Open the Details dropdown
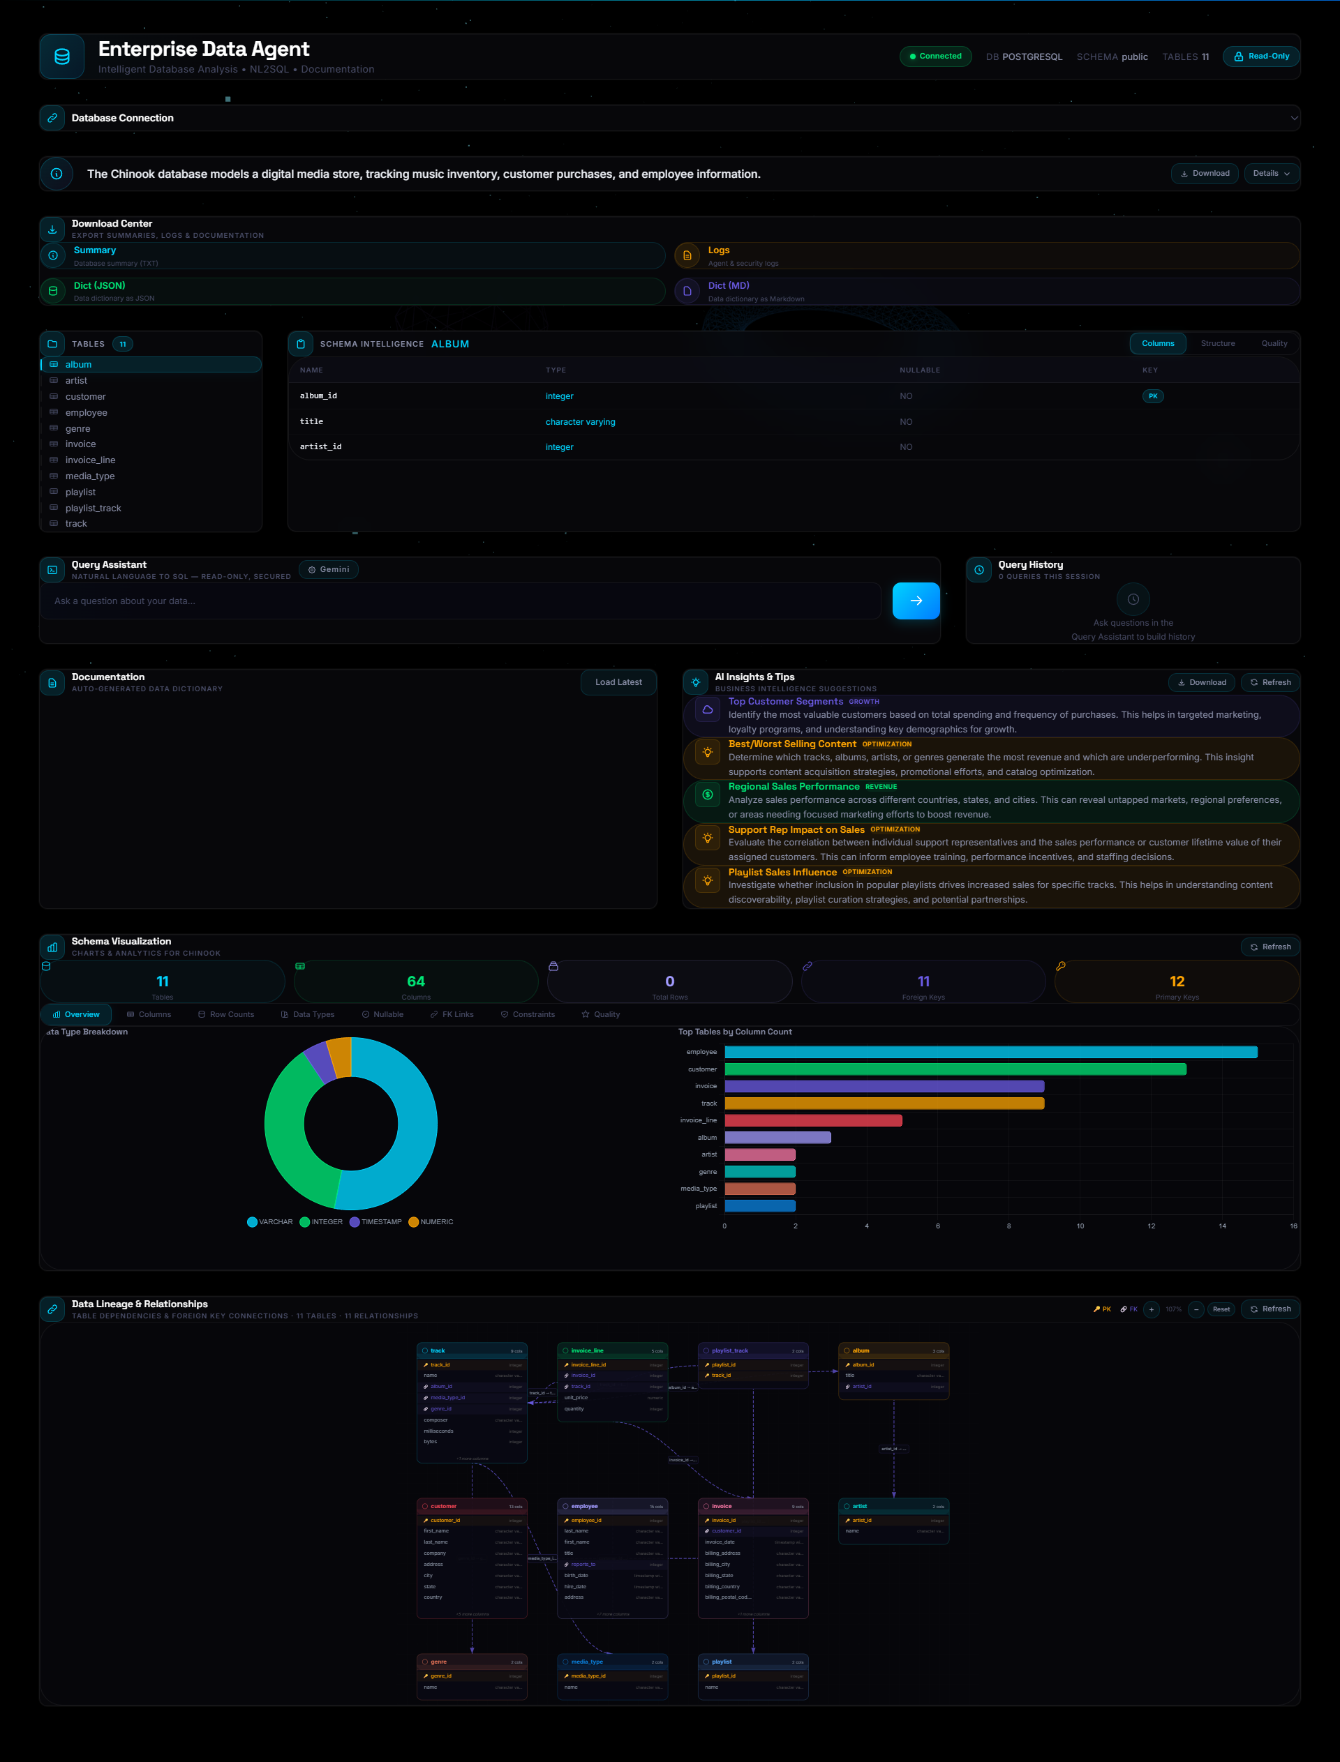Screen dimensions: 1340x1762 point(1271,173)
